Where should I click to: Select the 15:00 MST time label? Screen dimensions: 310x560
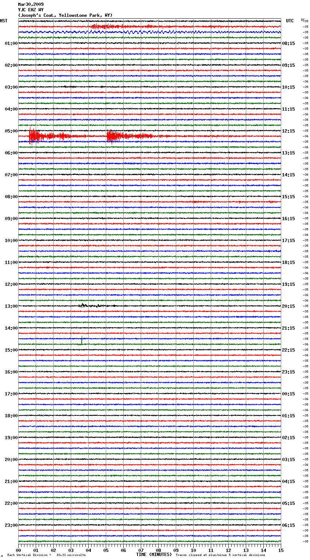11,350
